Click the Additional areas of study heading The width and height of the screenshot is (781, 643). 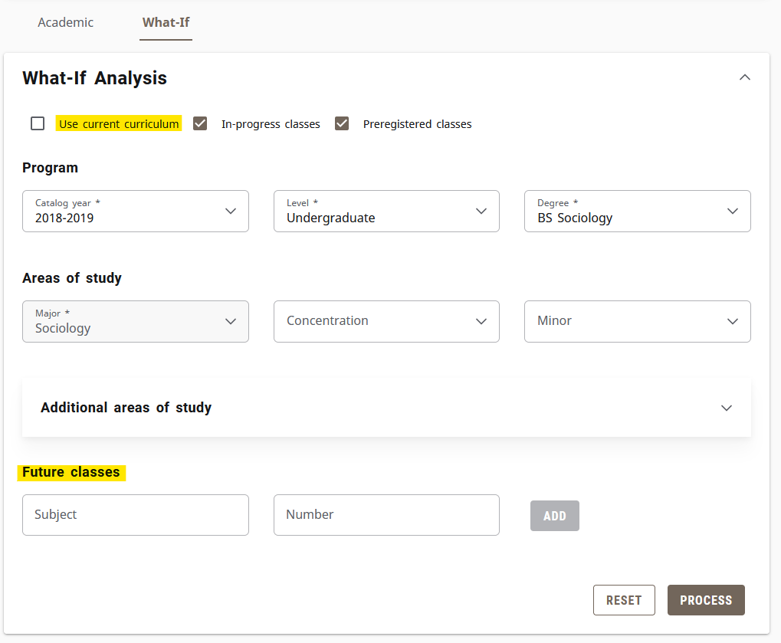point(126,408)
